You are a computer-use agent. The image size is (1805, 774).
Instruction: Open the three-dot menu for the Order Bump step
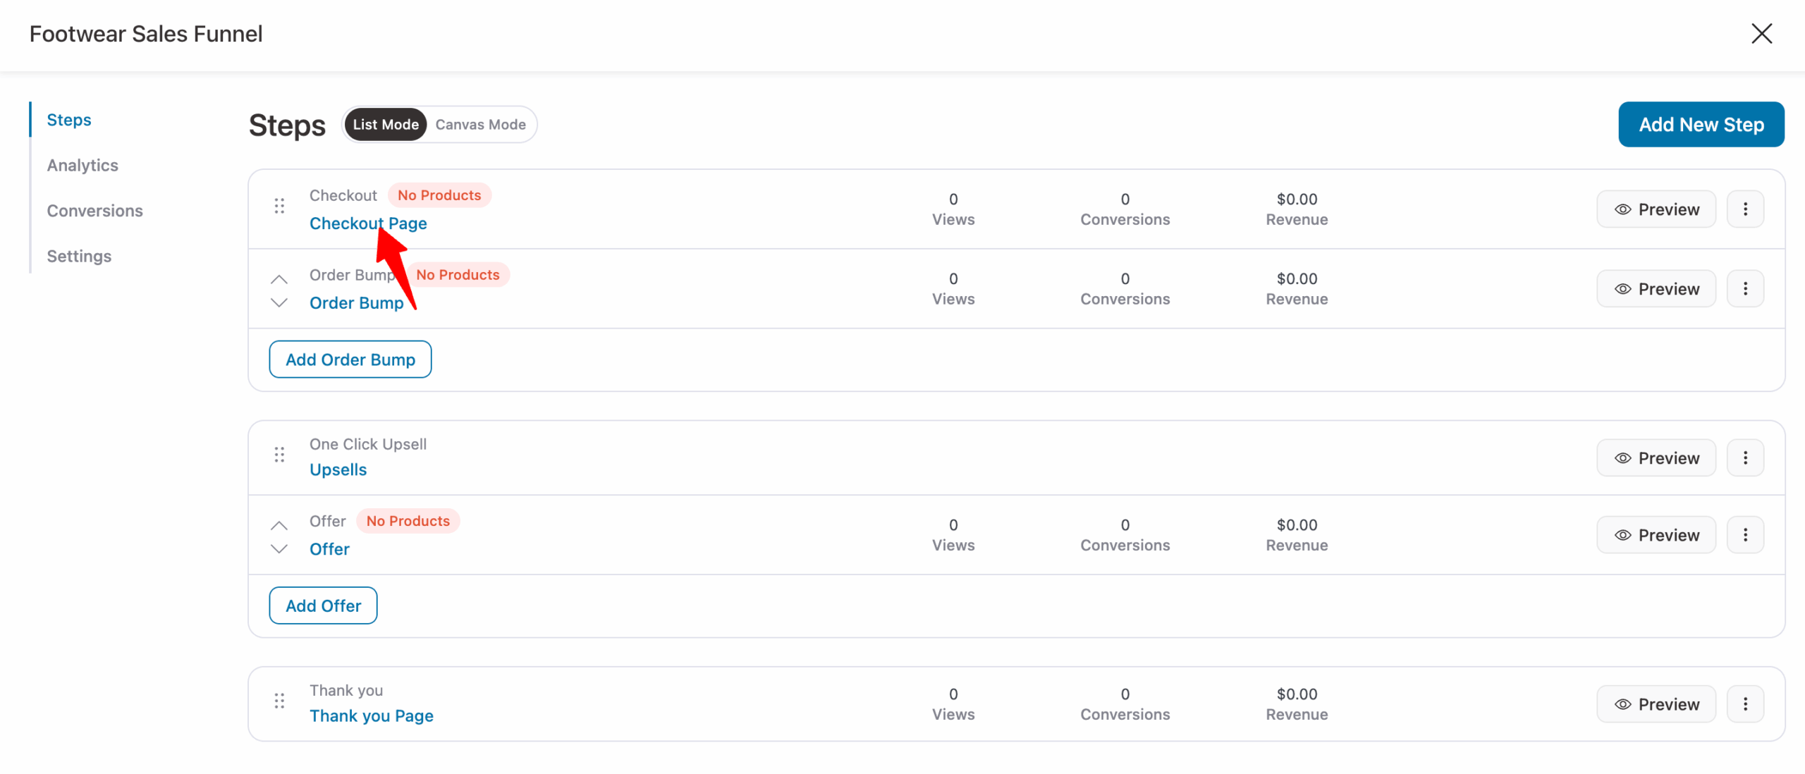click(1746, 288)
